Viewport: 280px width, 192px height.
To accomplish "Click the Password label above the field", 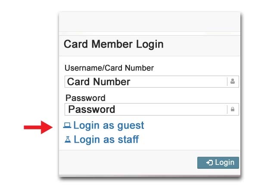I will click(x=85, y=98).
